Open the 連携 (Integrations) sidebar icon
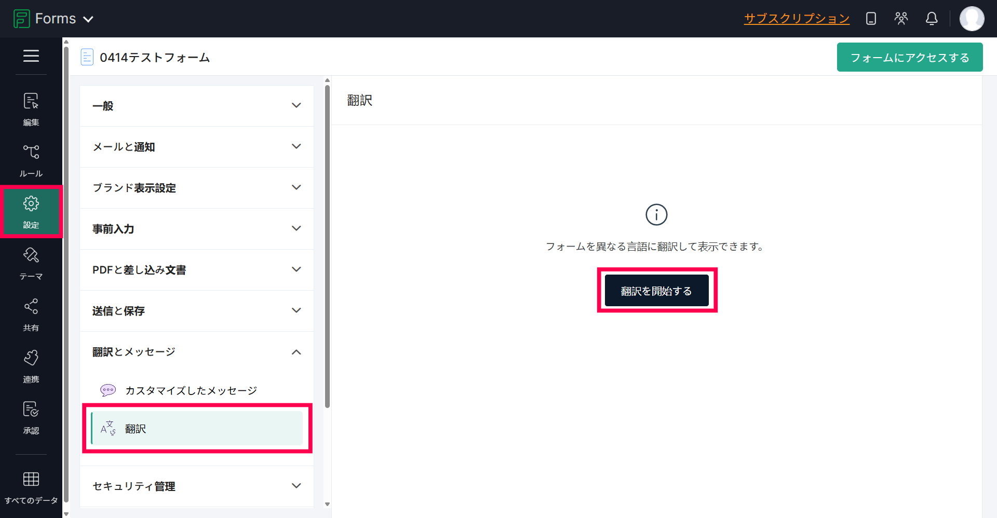Image resolution: width=997 pixels, height=518 pixels. 31,365
